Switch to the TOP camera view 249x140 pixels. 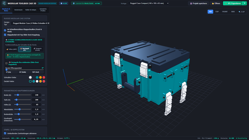pyautogui.click(x=217, y=12)
